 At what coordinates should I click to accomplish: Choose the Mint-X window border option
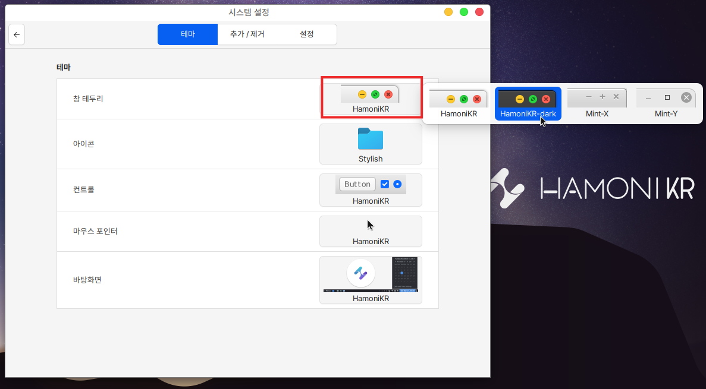pos(597,104)
